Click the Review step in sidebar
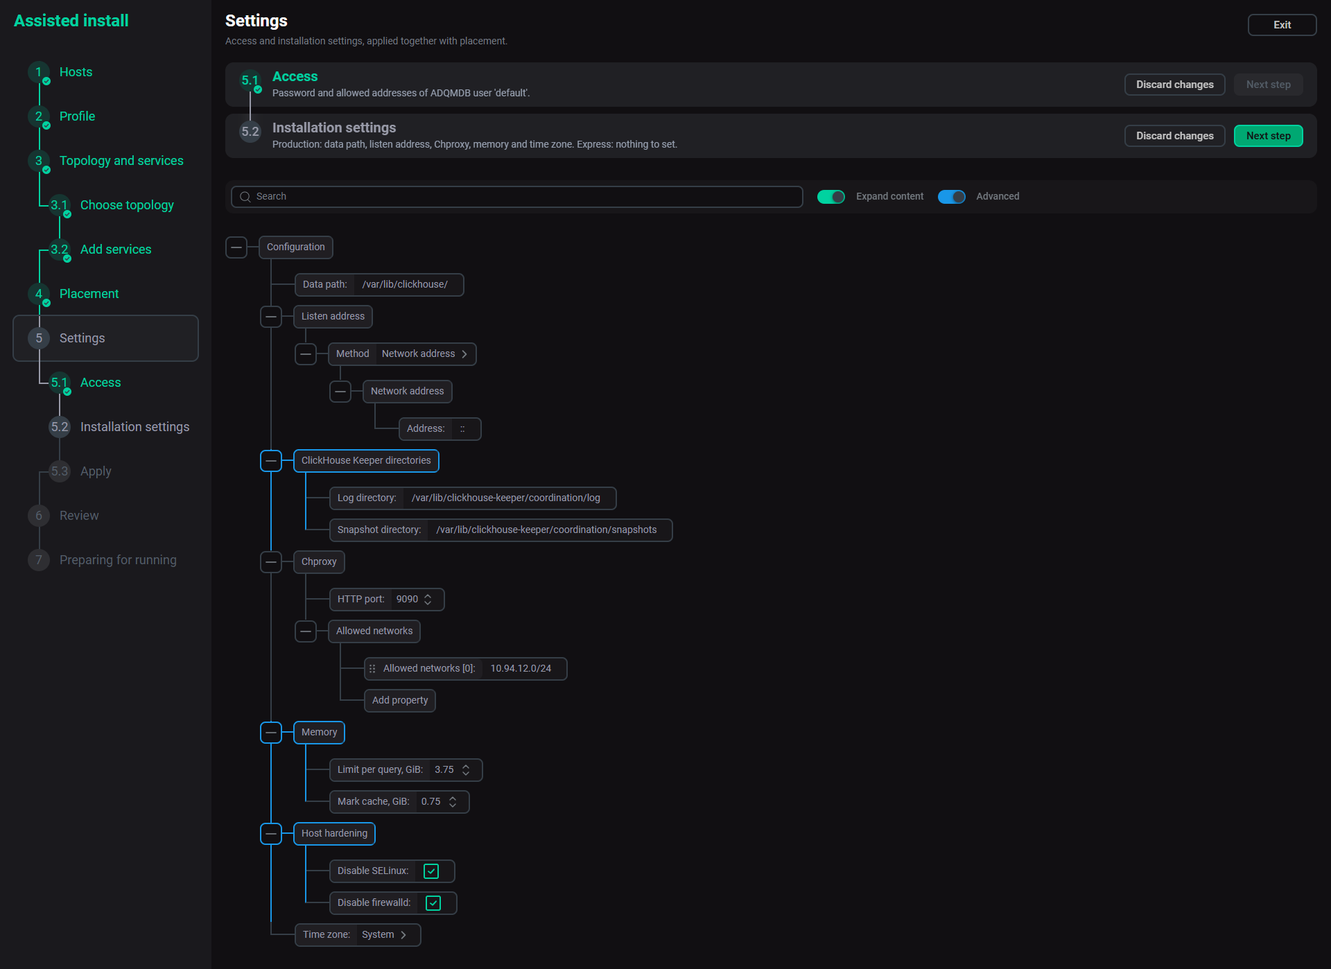This screenshot has width=1331, height=969. pyautogui.click(x=79, y=516)
